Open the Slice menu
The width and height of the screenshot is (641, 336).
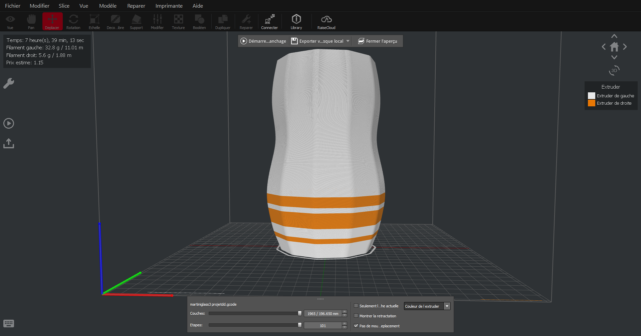click(x=64, y=6)
